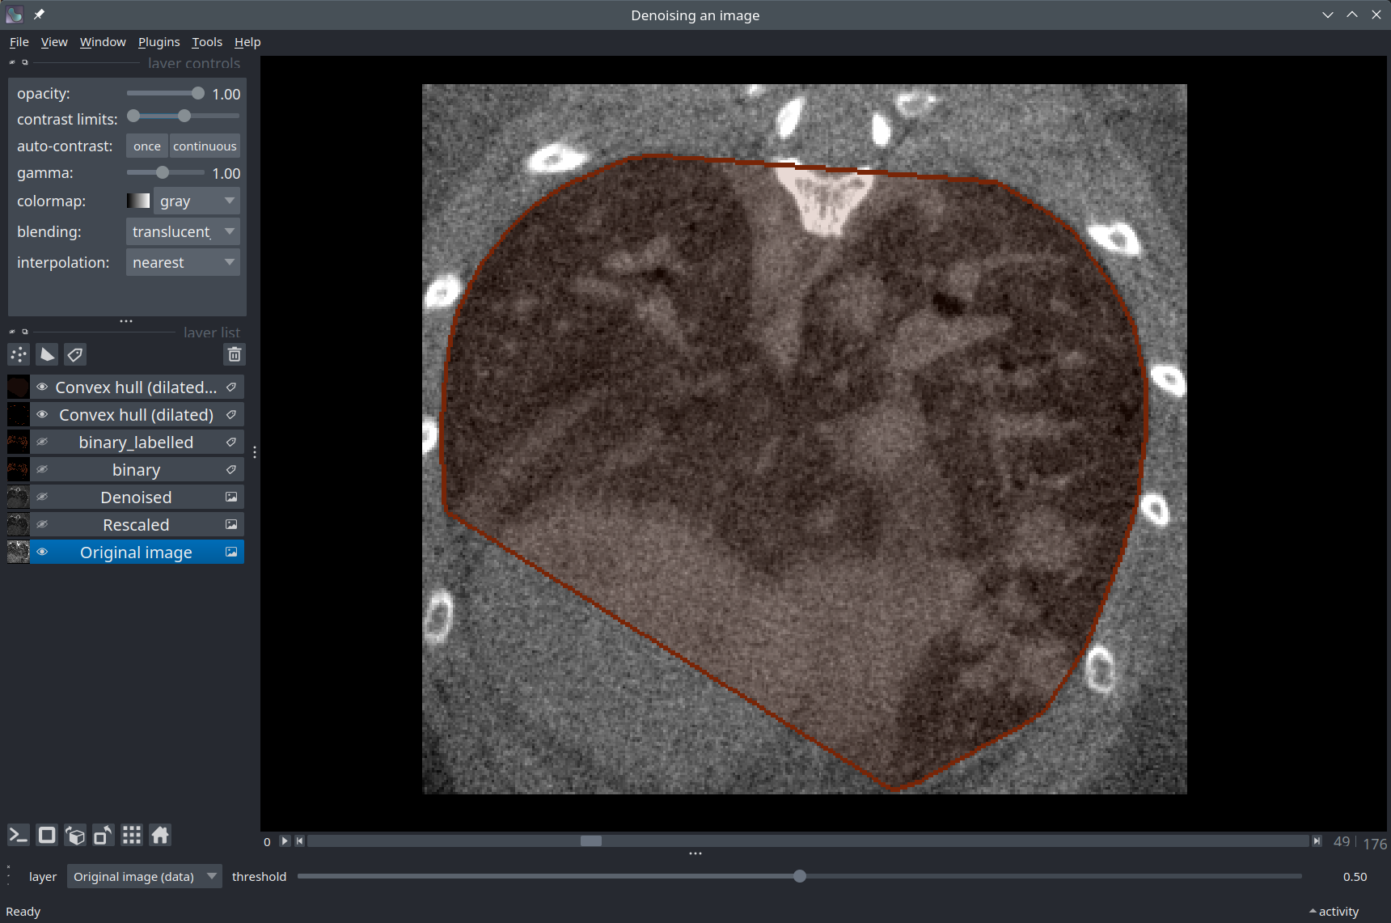Toggle grid mode icon

click(132, 835)
